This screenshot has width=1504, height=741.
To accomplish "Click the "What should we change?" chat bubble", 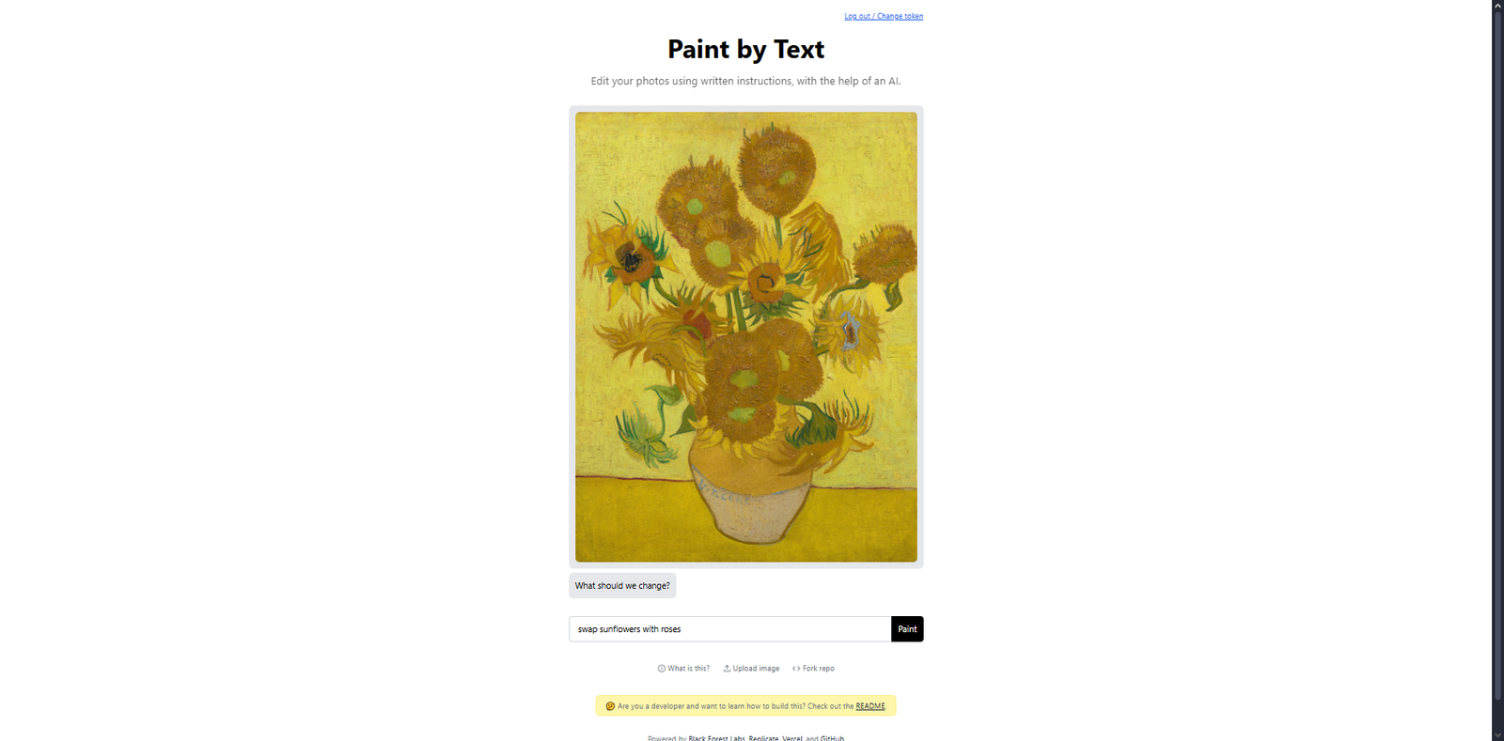I will pyautogui.click(x=622, y=585).
